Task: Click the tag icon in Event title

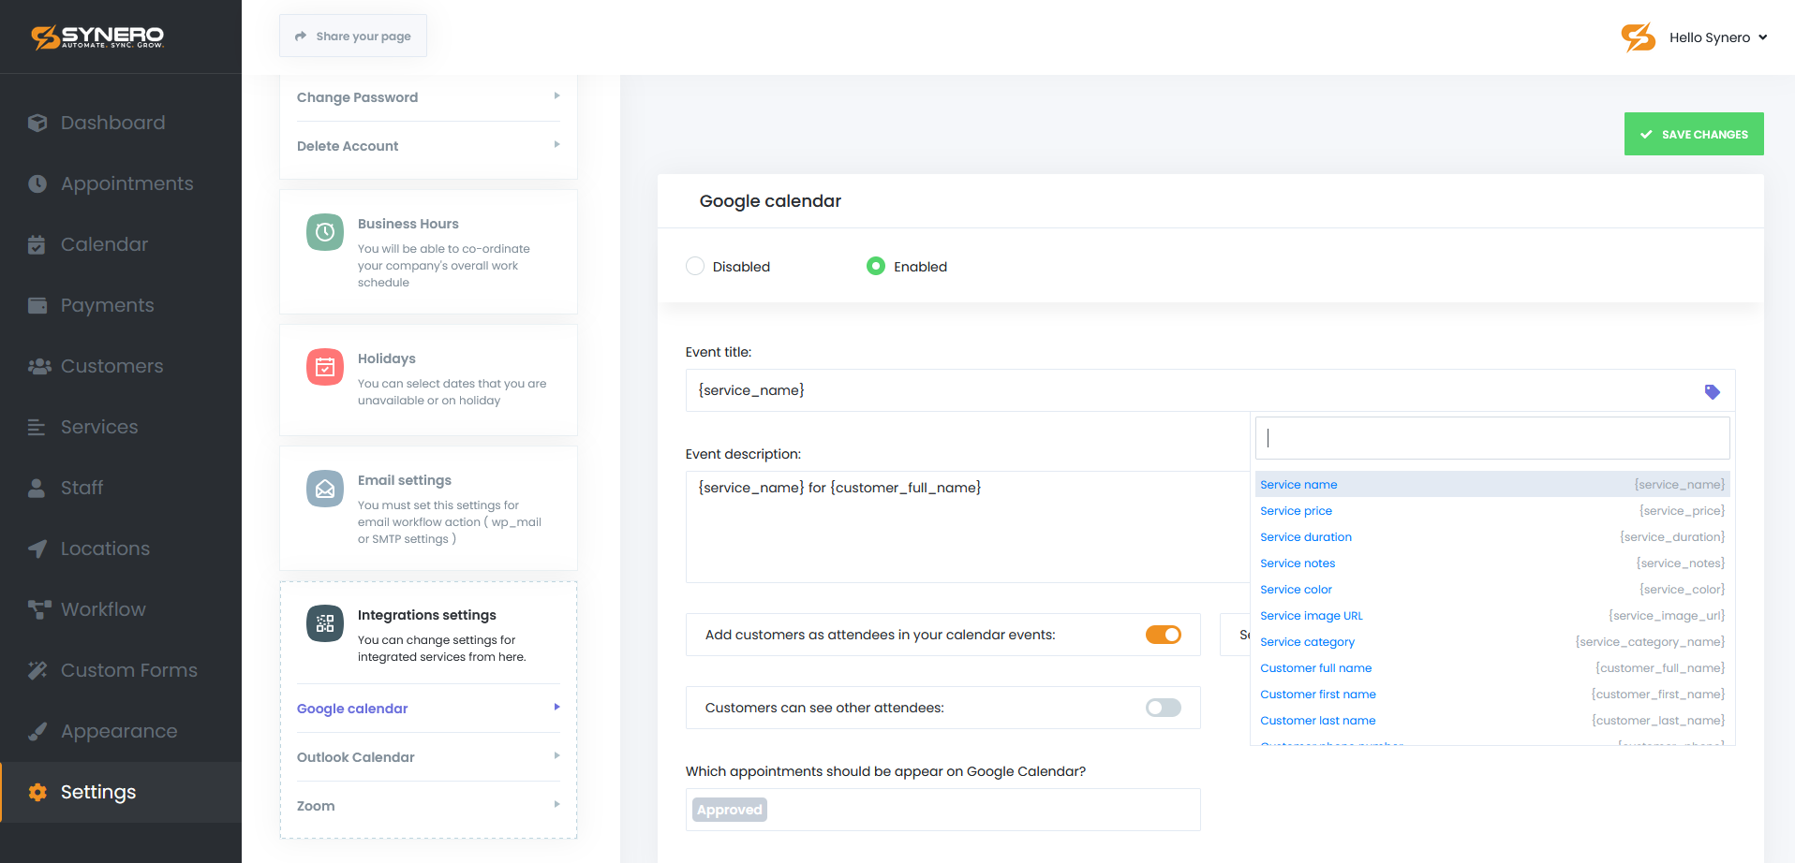Action: click(x=1712, y=391)
